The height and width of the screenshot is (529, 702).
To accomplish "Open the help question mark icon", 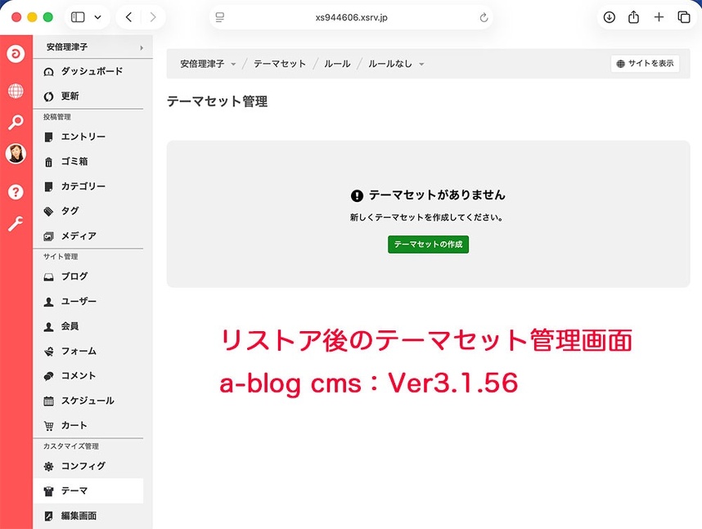I will coord(16,192).
